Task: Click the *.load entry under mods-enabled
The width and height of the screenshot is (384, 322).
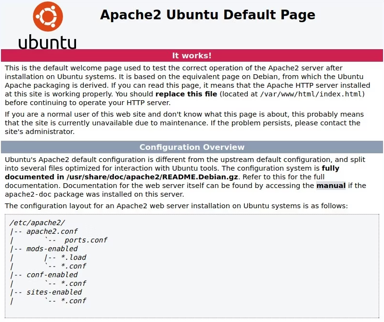Action: coord(74,257)
